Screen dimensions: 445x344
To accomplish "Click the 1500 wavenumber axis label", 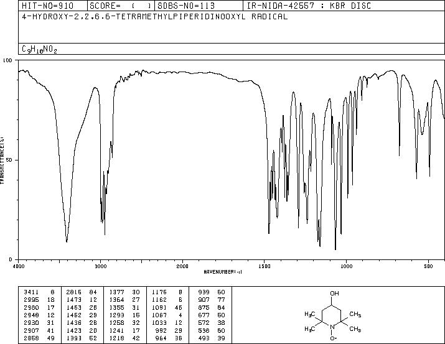I will [x=265, y=266].
